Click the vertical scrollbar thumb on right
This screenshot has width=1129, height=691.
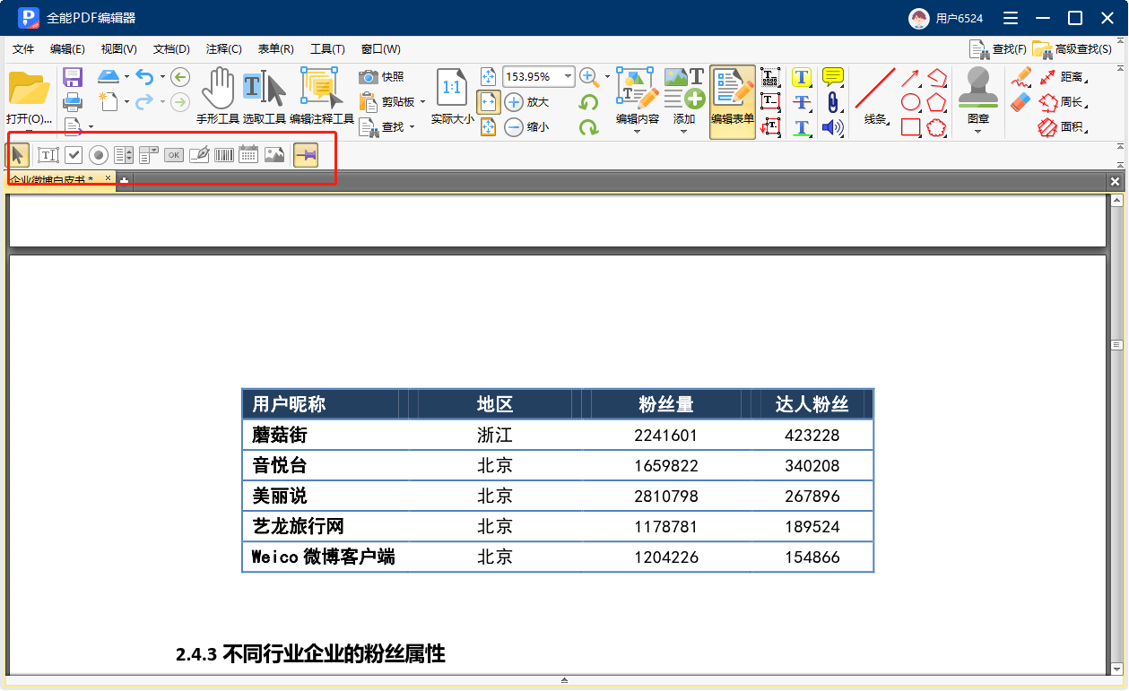[1116, 345]
